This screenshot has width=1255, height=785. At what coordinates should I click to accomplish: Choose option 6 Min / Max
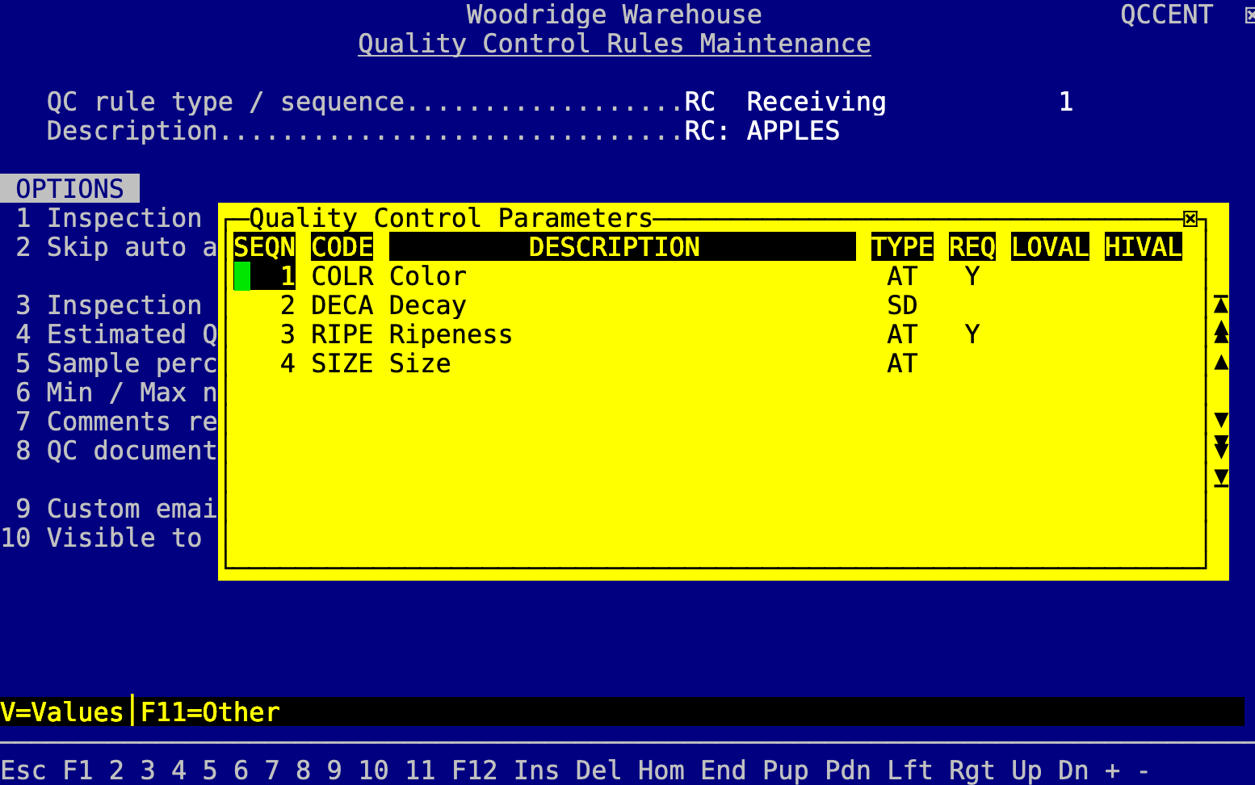click(x=116, y=392)
